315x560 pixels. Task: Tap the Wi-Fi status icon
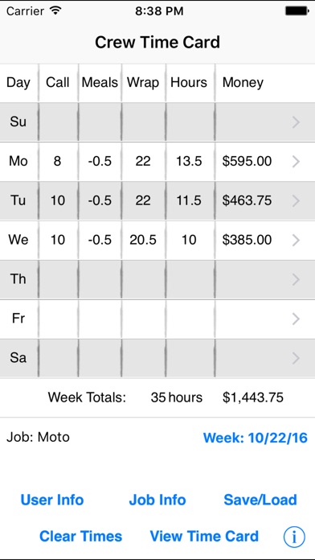click(x=55, y=10)
